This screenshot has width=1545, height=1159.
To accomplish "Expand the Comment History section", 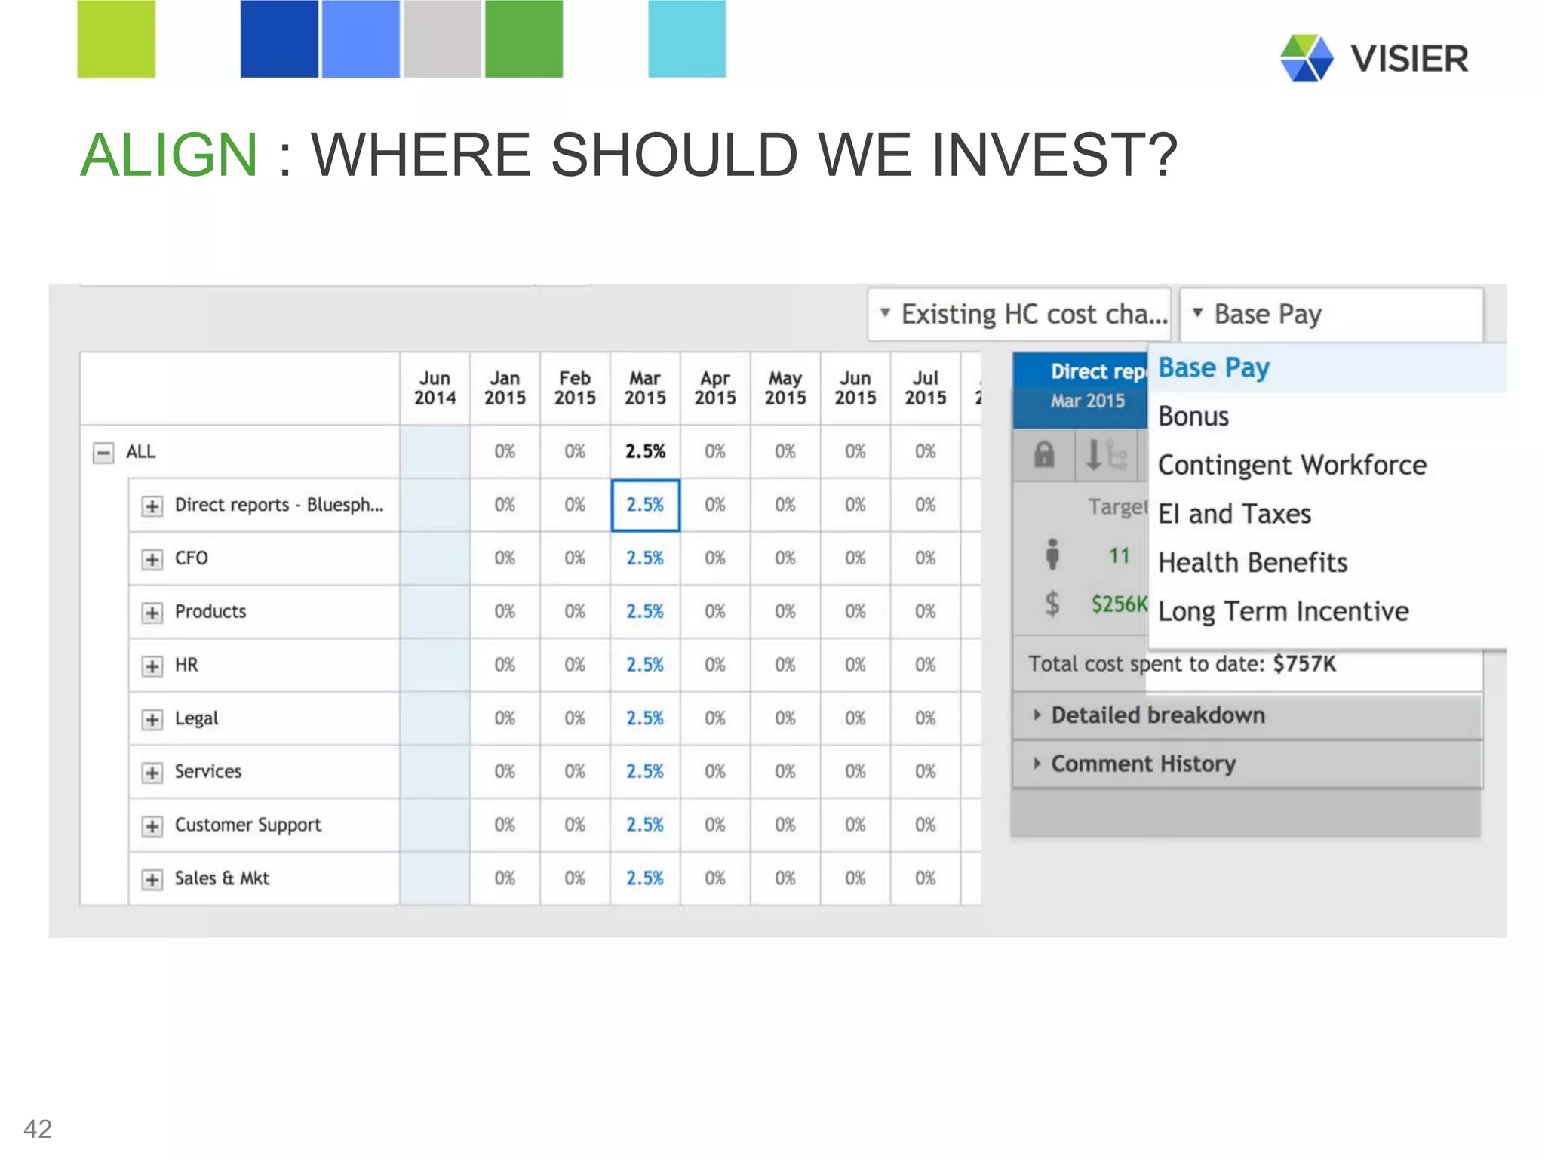I will 1247,764.
